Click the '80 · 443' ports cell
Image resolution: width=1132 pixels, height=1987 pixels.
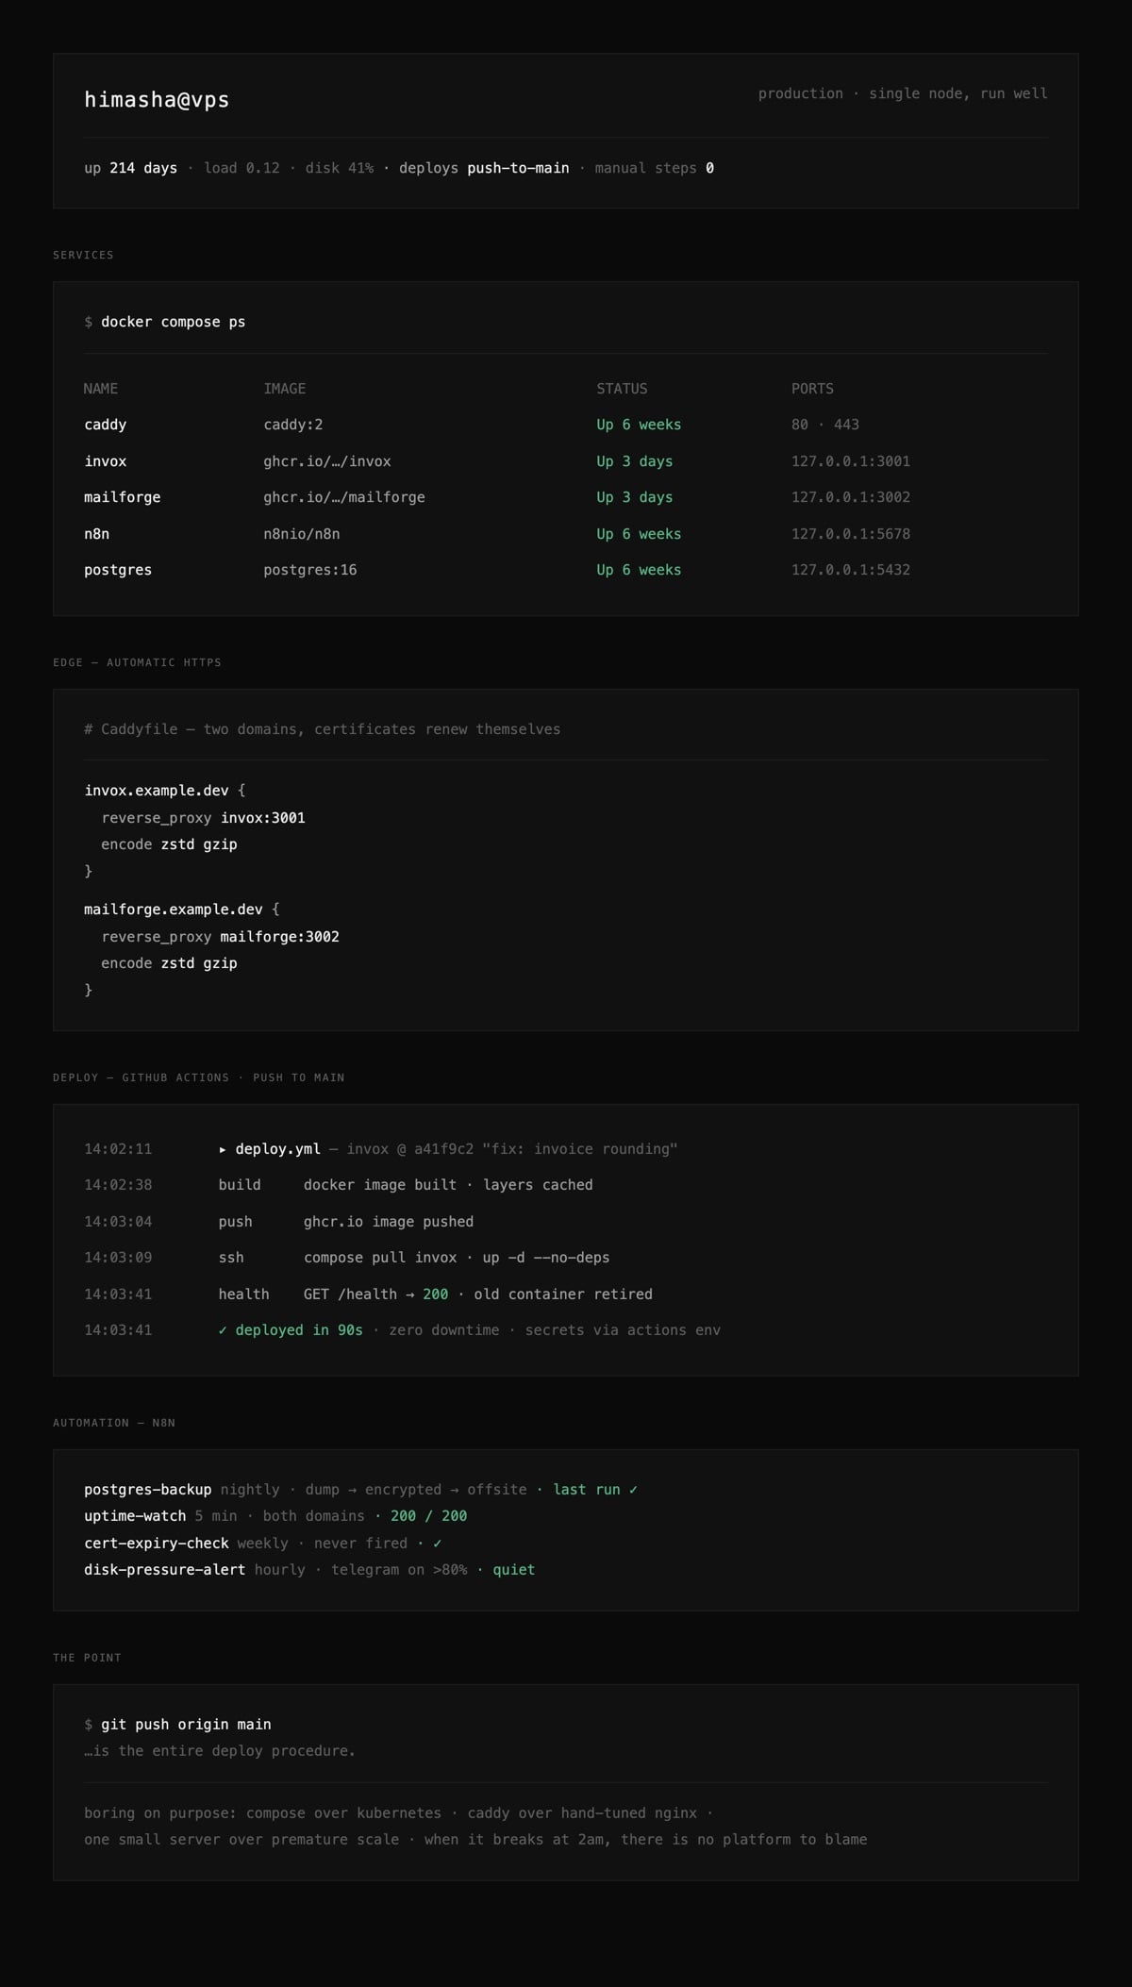click(x=825, y=425)
